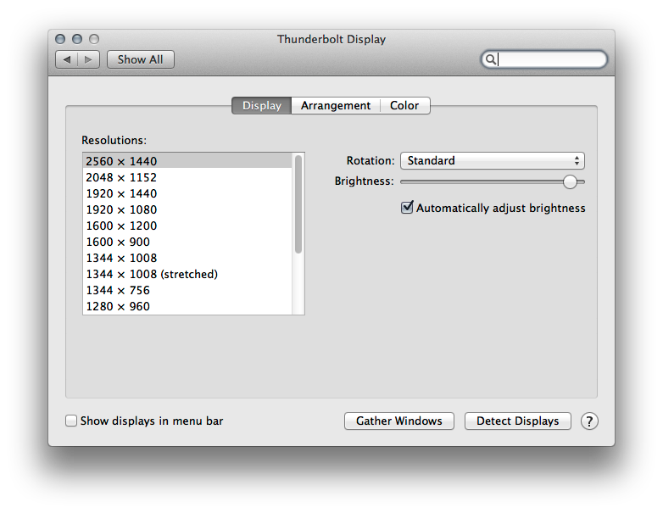Switch to the Color tab

click(404, 106)
